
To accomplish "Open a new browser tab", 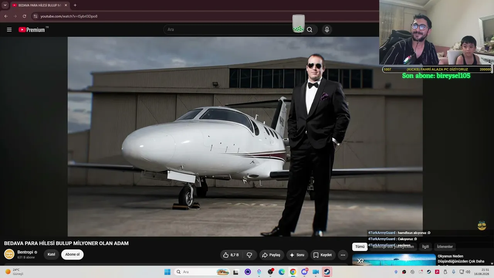I will [75, 5].
